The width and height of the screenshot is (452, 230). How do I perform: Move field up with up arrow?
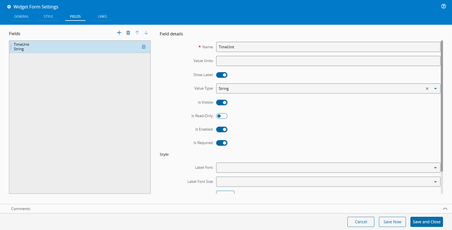coord(137,33)
